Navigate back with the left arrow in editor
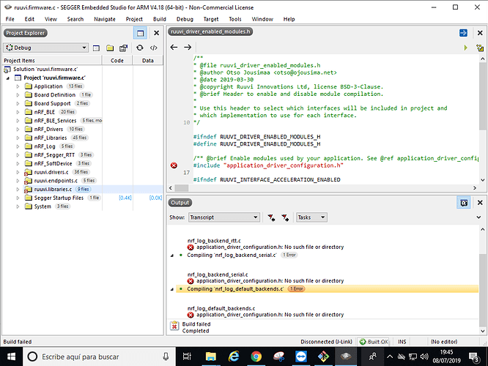488x366 pixels. [x=174, y=47]
